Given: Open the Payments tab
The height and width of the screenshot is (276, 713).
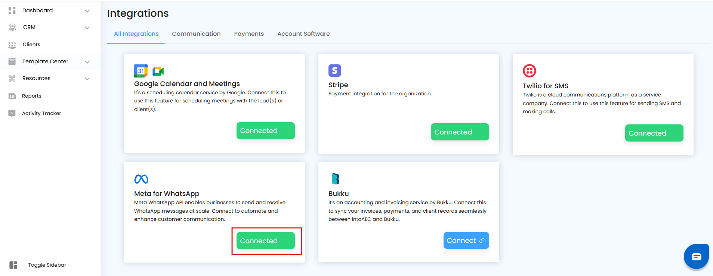Looking at the screenshot, I should click(x=249, y=34).
